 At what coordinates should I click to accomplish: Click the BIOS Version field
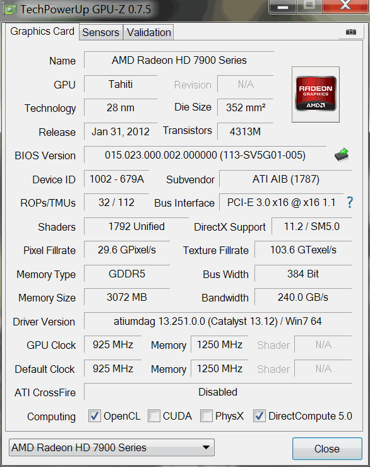(205, 155)
